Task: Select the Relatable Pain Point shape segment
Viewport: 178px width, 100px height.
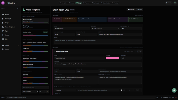Action: (x=69, y=19)
